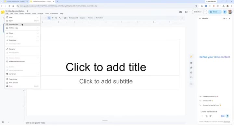Open the browser extensions puzzle icon
This screenshot has width=234, height=126.
pos(218,6)
